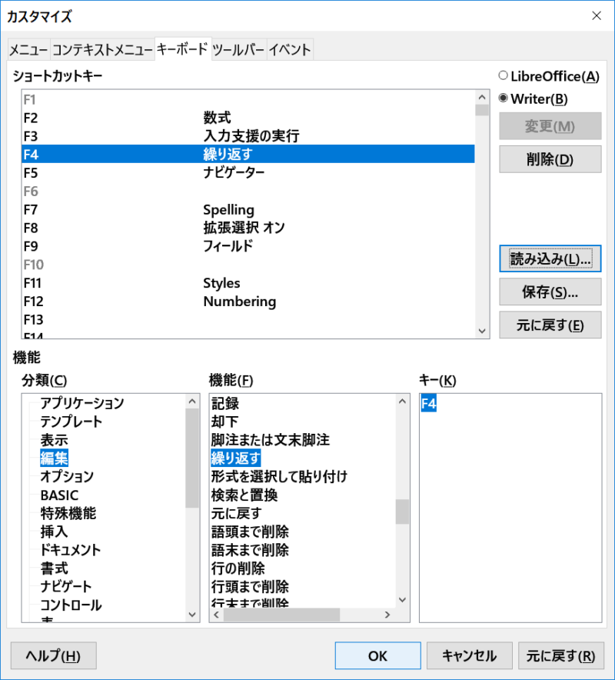Open the イベント tab
Viewport: 615px width, 680px height.
pos(290,50)
